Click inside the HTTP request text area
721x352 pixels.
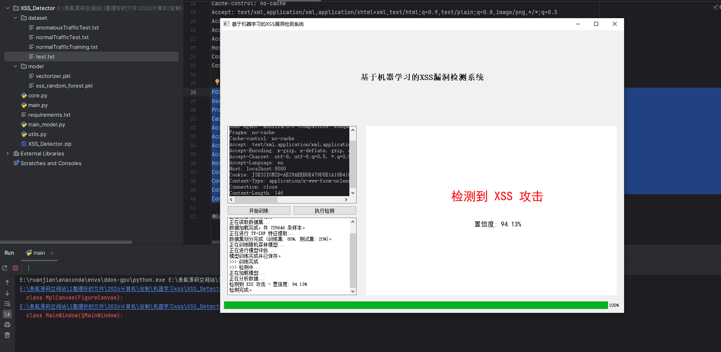click(x=289, y=161)
